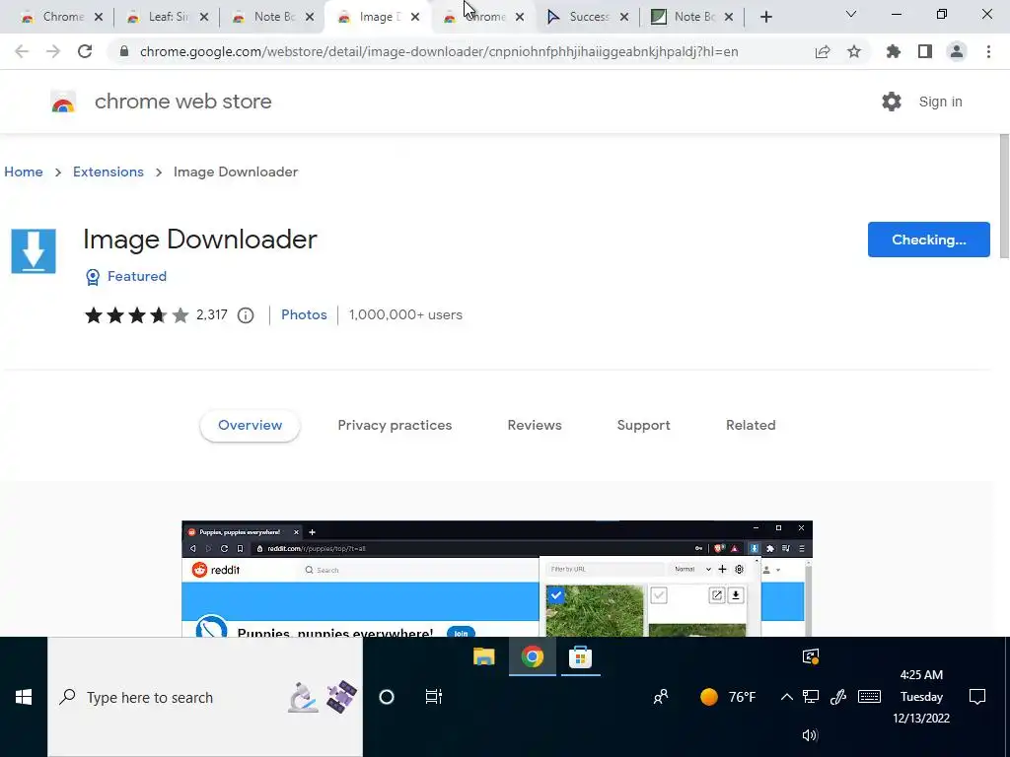Open the Related tab
This screenshot has height=757, width=1010.
(751, 426)
